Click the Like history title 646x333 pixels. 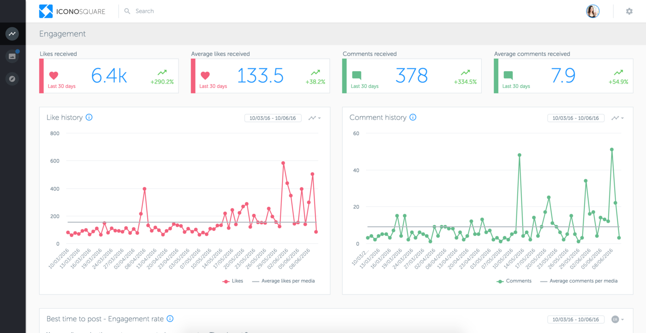[x=65, y=117]
